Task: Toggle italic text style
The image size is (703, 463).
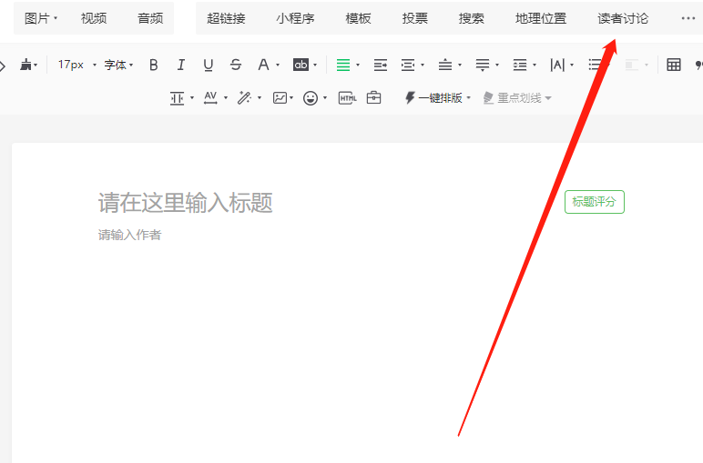Action: coord(180,65)
